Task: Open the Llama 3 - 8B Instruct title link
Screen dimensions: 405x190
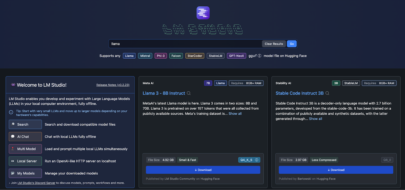Action: point(164,93)
